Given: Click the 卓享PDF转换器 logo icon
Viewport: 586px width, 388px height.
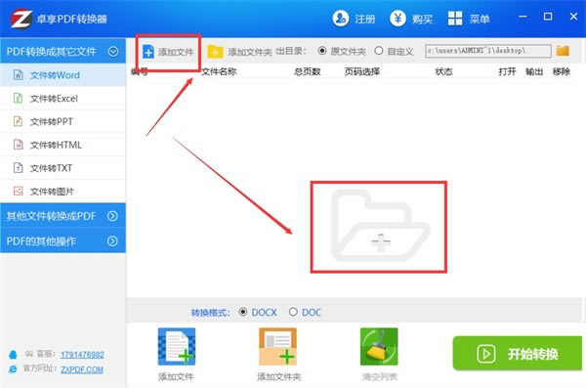Looking at the screenshot, I should 21,19.
